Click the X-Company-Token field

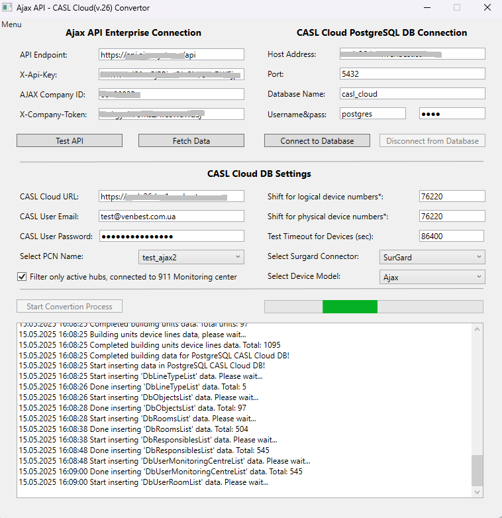click(x=172, y=114)
